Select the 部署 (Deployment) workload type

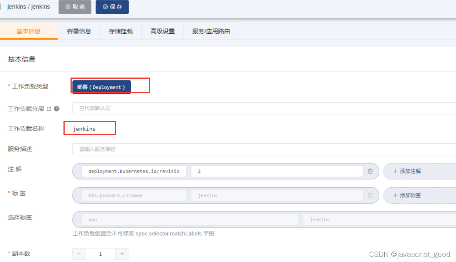[x=101, y=87]
